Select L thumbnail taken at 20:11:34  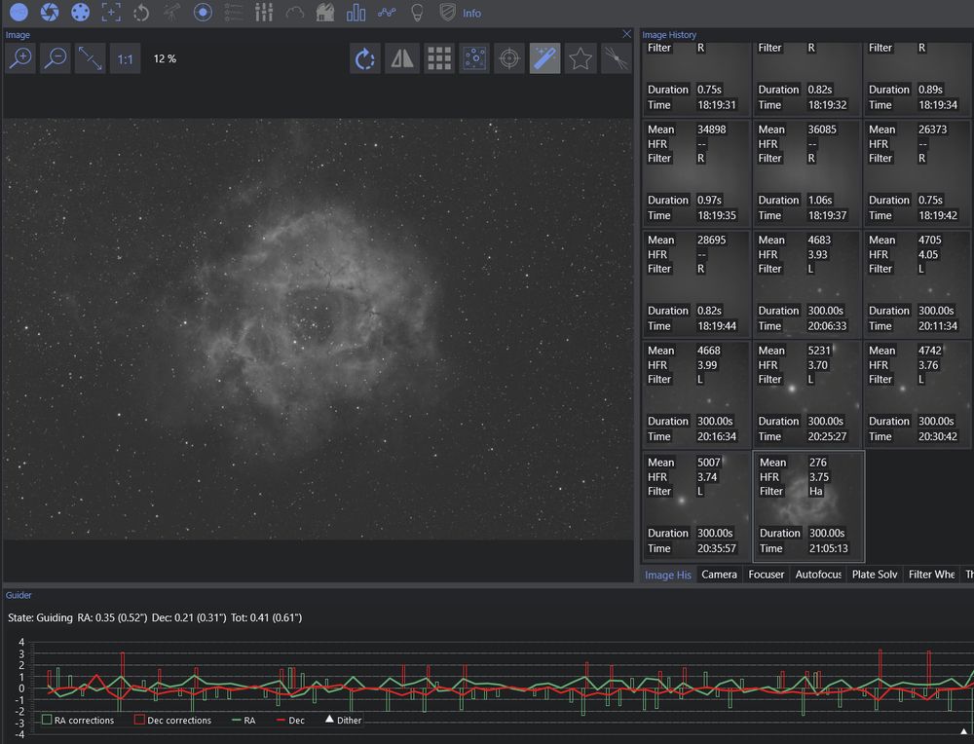point(917,284)
